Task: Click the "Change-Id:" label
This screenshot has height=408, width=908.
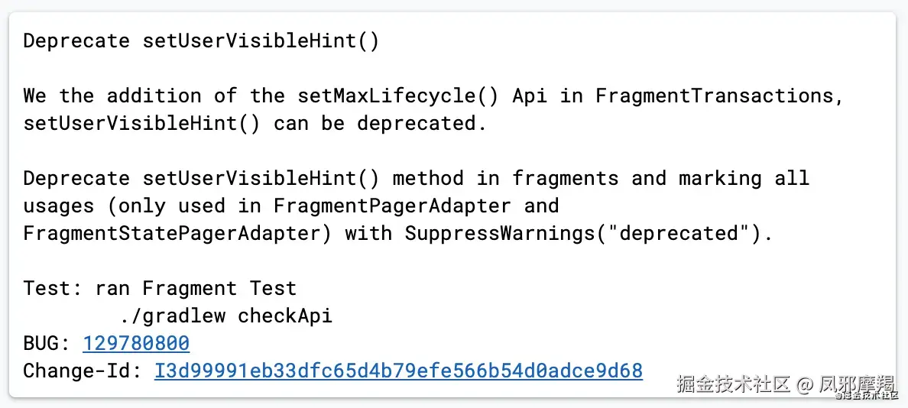Action: [83, 371]
